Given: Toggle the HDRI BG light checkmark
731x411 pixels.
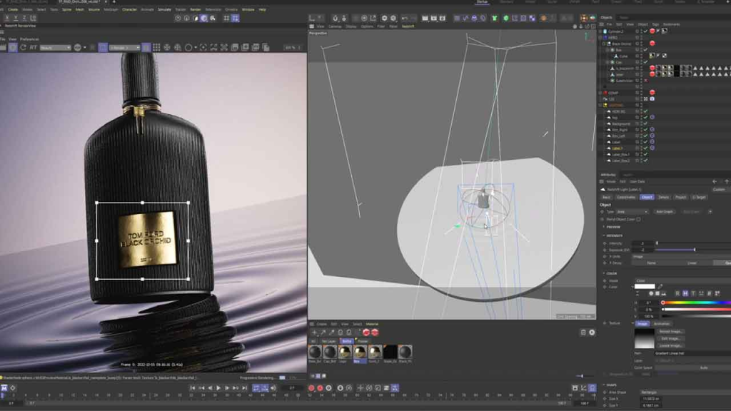Looking at the screenshot, I should (645, 111).
